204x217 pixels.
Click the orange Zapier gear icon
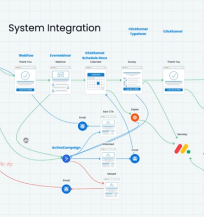click(135, 117)
